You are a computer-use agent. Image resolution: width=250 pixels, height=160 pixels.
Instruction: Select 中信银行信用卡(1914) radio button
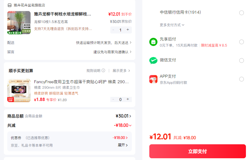241,13
